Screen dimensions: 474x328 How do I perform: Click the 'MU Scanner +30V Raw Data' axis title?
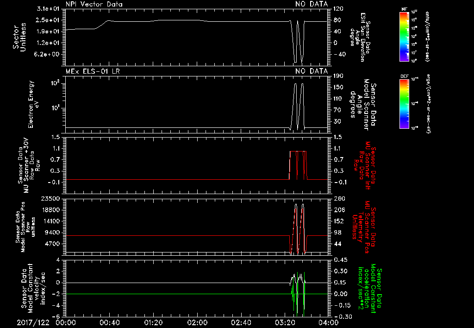tap(28, 165)
